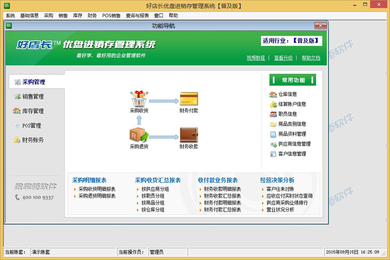Open the 采购收货 shopping basket icon
Viewport: 390px width, 260px height.
(139, 98)
